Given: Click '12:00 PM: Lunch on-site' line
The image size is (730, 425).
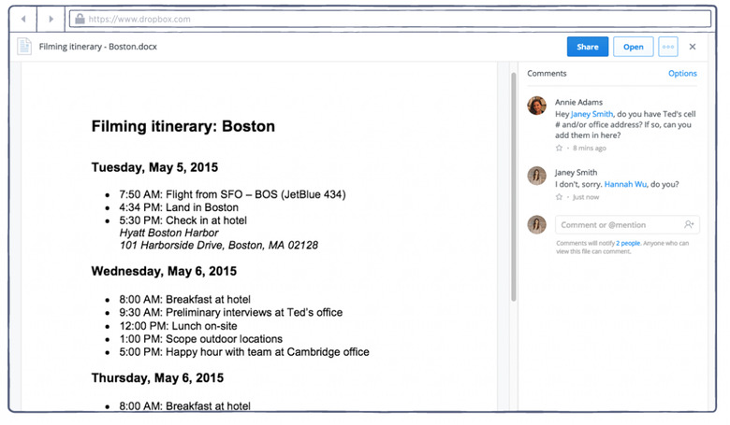Looking at the screenshot, I should tap(178, 326).
